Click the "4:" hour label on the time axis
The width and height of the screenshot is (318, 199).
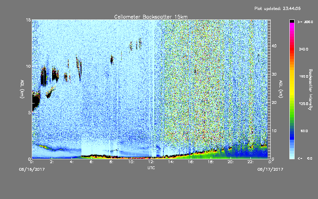(72, 162)
